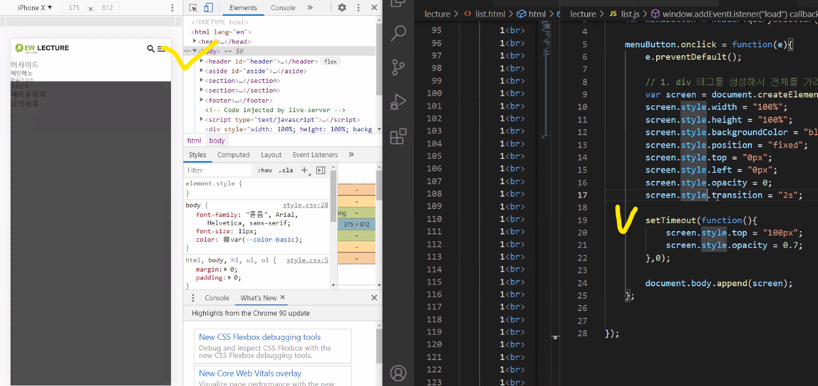This screenshot has height=386, width=818.
Task: Expand the margin shorthand property
Action: coord(226,270)
